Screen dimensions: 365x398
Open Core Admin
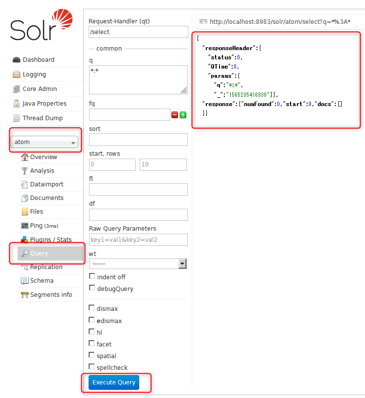tap(40, 89)
